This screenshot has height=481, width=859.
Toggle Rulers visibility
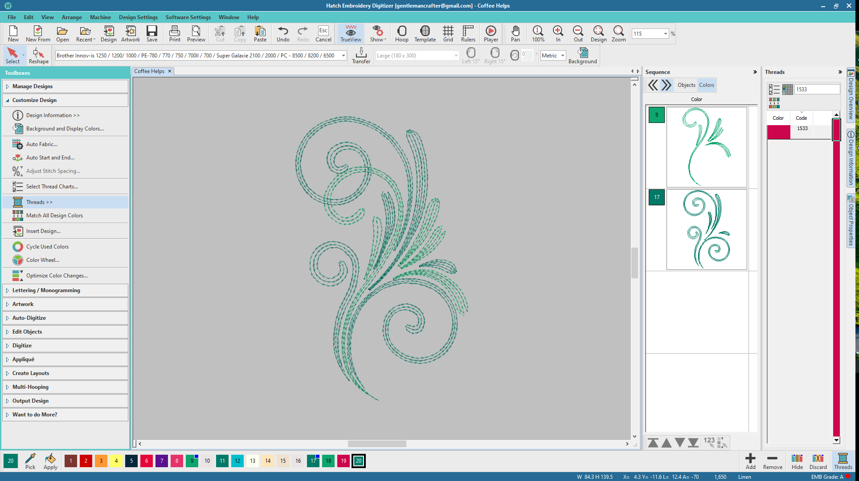coord(468,33)
